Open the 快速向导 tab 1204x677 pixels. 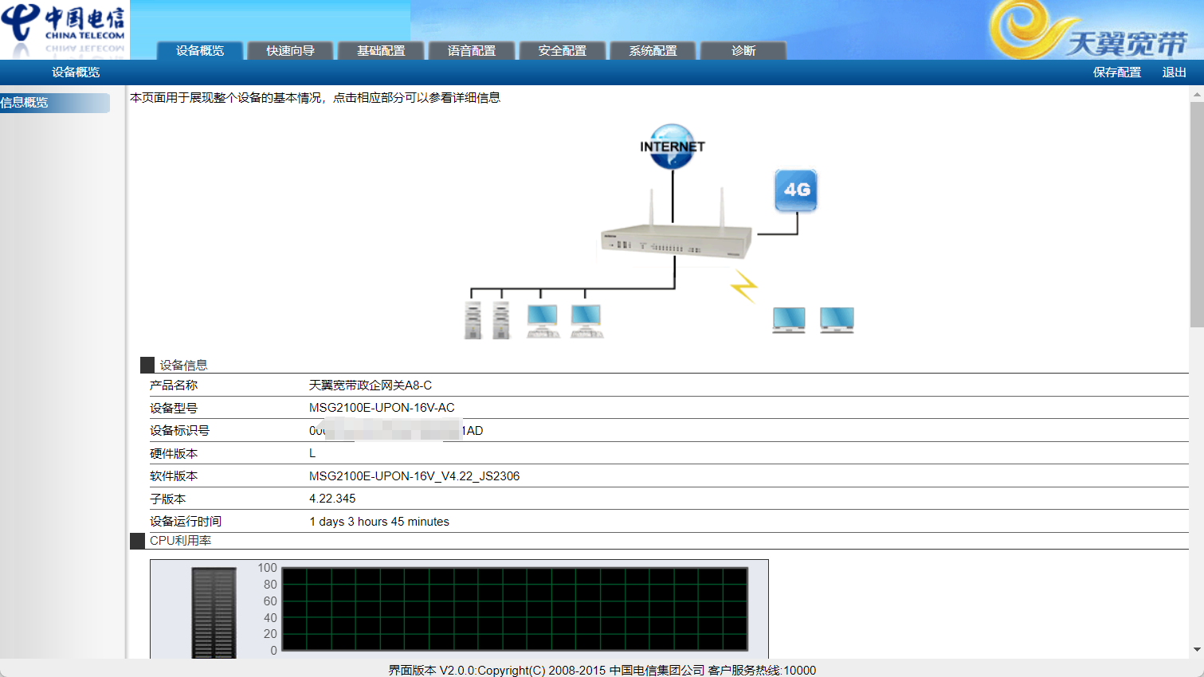290,51
